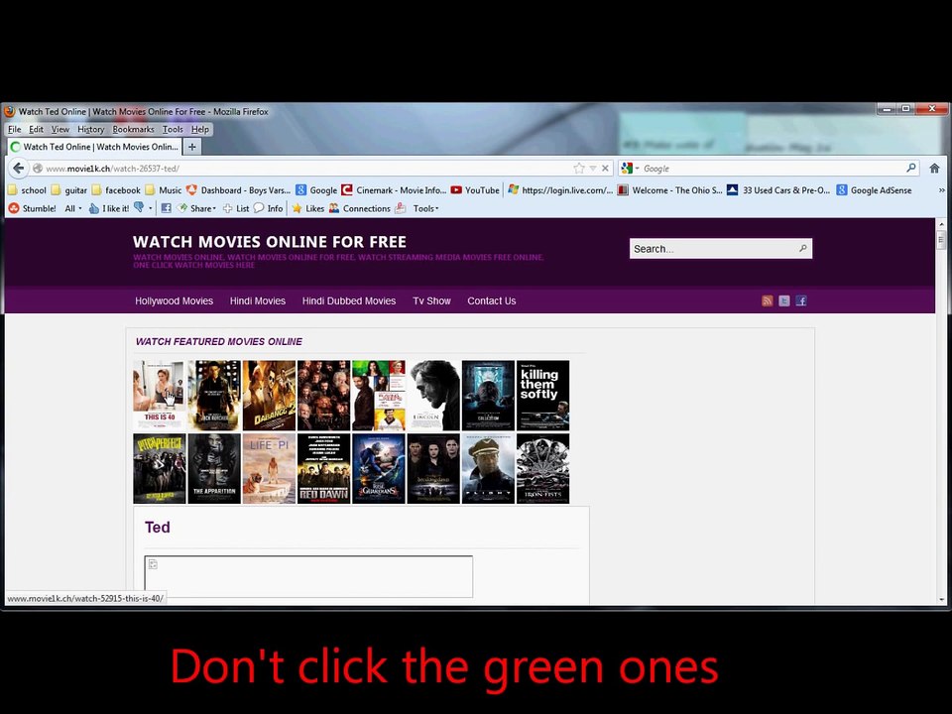Open the File menu
This screenshot has width=952, height=714.
coord(15,129)
